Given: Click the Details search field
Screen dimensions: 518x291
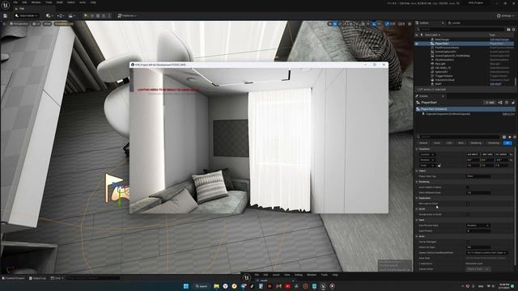Looking at the screenshot, I should [x=459, y=137].
